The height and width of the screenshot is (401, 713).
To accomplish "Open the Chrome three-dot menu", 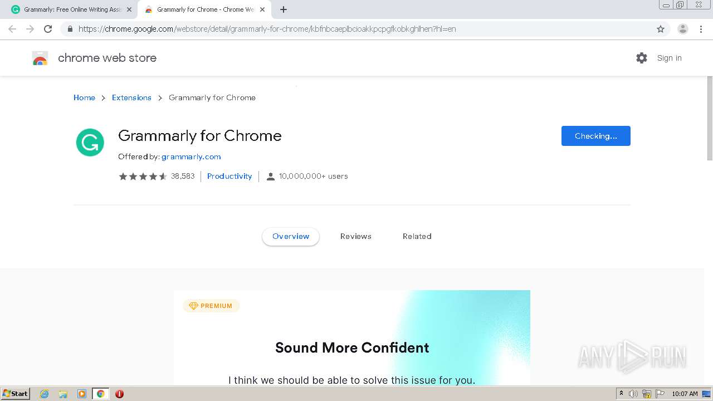I will (701, 29).
